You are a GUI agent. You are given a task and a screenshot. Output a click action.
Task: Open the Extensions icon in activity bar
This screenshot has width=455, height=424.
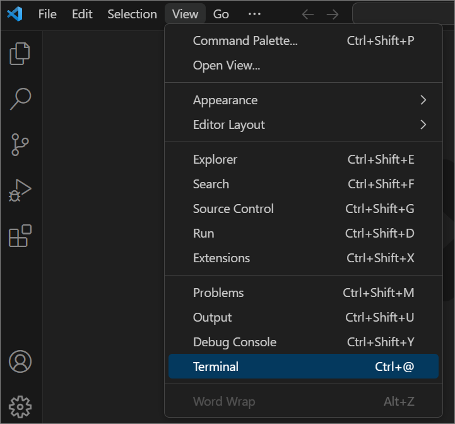(x=20, y=236)
